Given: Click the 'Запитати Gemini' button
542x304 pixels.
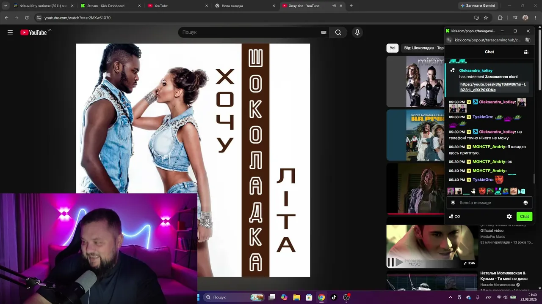Looking at the screenshot, I should coord(477,5).
